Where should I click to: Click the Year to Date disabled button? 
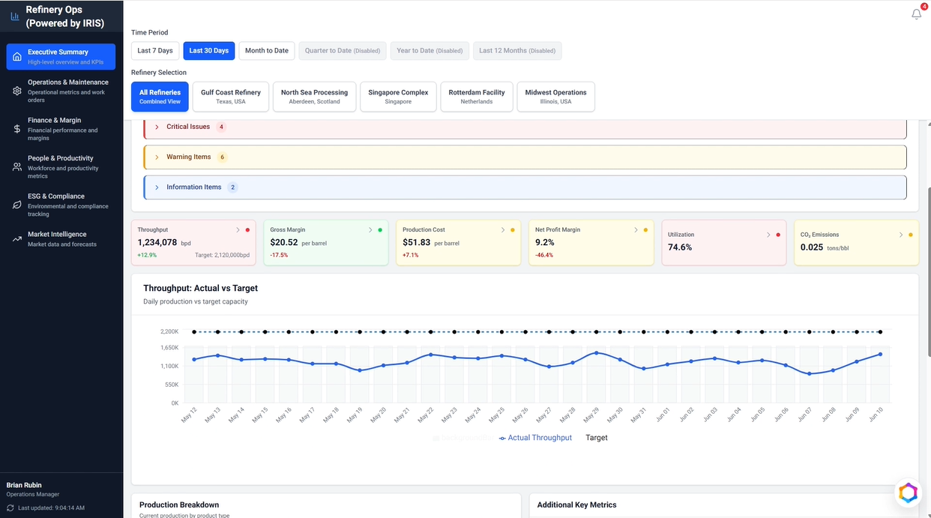[430, 51]
